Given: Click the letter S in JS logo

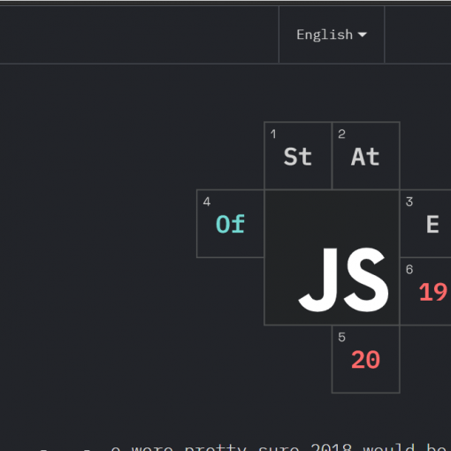Looking at the screenshot, I should (x=366, y=279).
